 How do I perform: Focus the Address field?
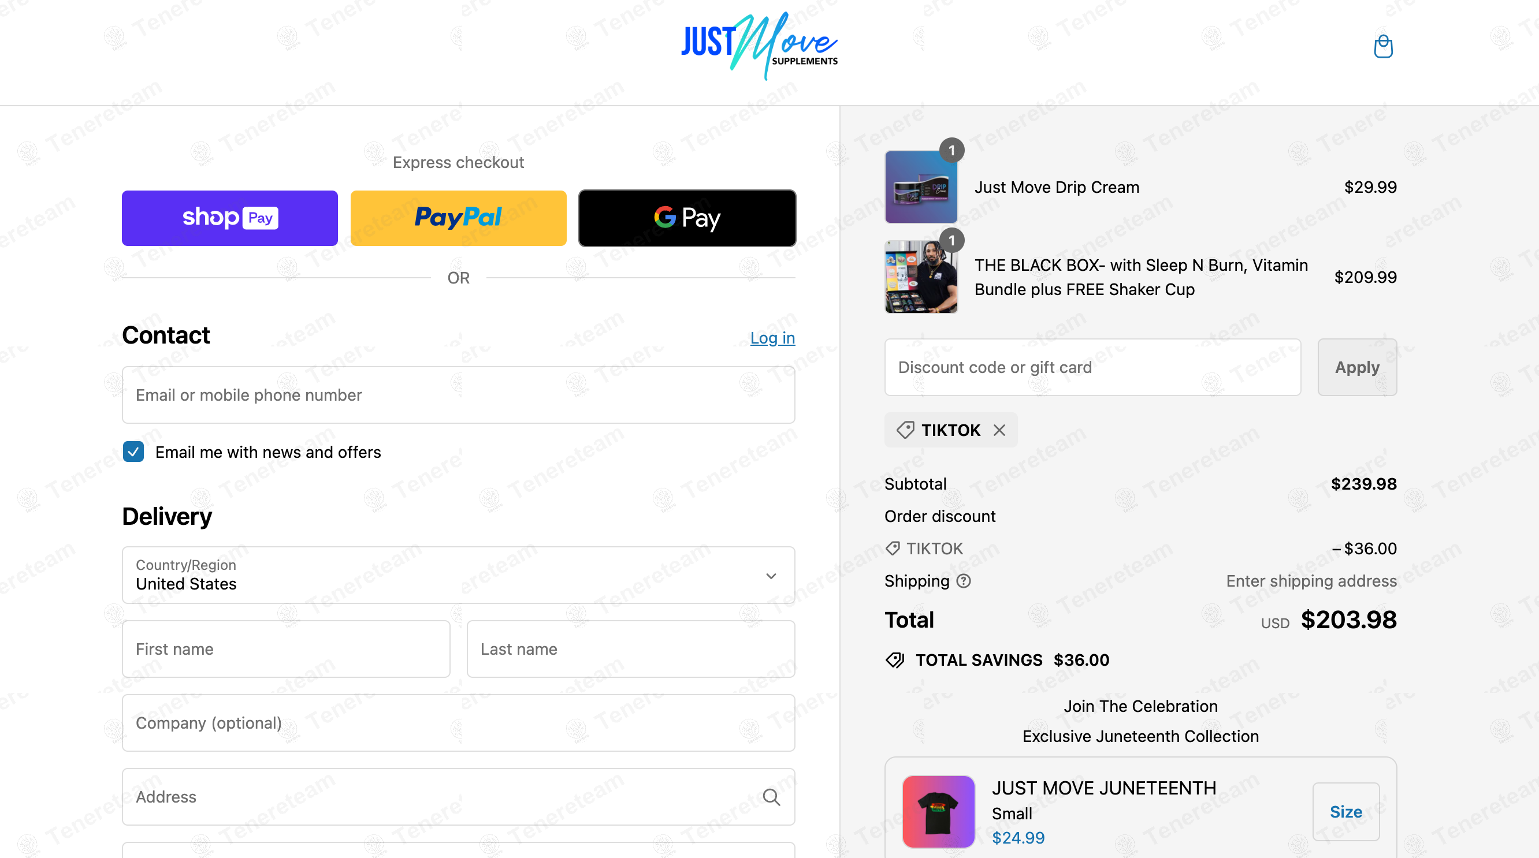pyautogui.click(x=458, y=796)
